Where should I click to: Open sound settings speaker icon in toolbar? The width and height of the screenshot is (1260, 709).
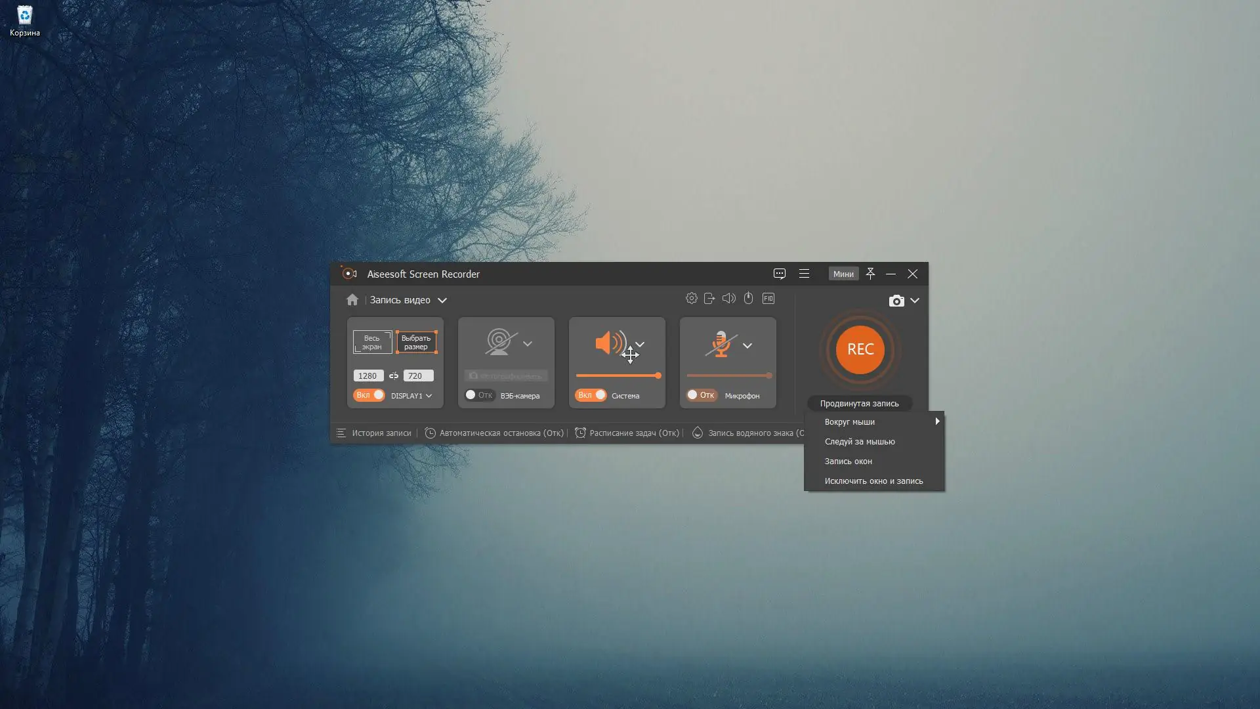tap(728, 299)
